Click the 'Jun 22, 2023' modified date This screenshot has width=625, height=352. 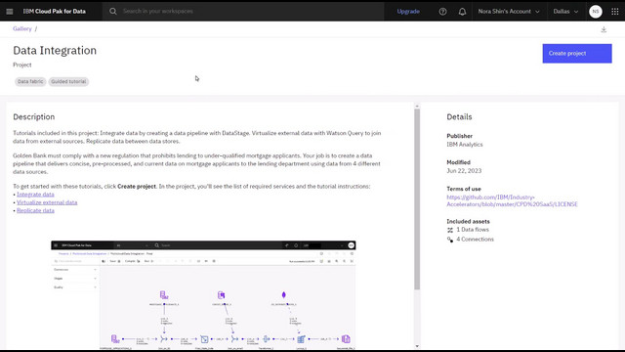point(464,171)
